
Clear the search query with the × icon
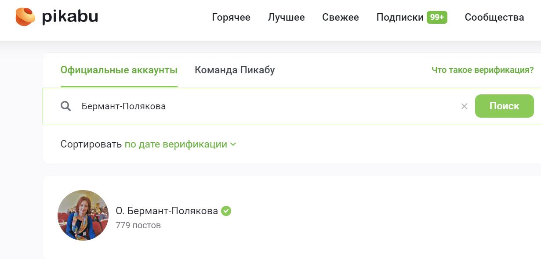tap(464, 106)
